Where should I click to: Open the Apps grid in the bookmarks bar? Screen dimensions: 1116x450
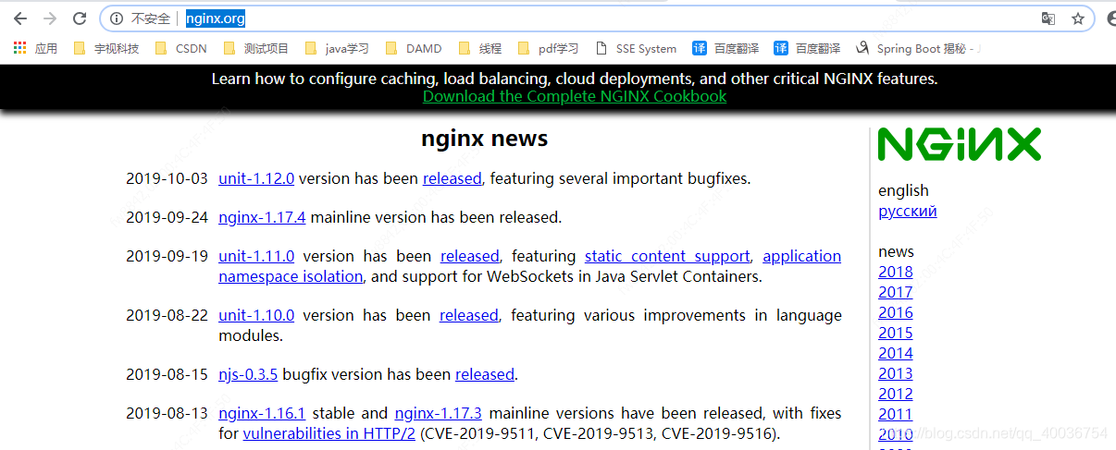(x=35, y=48)
